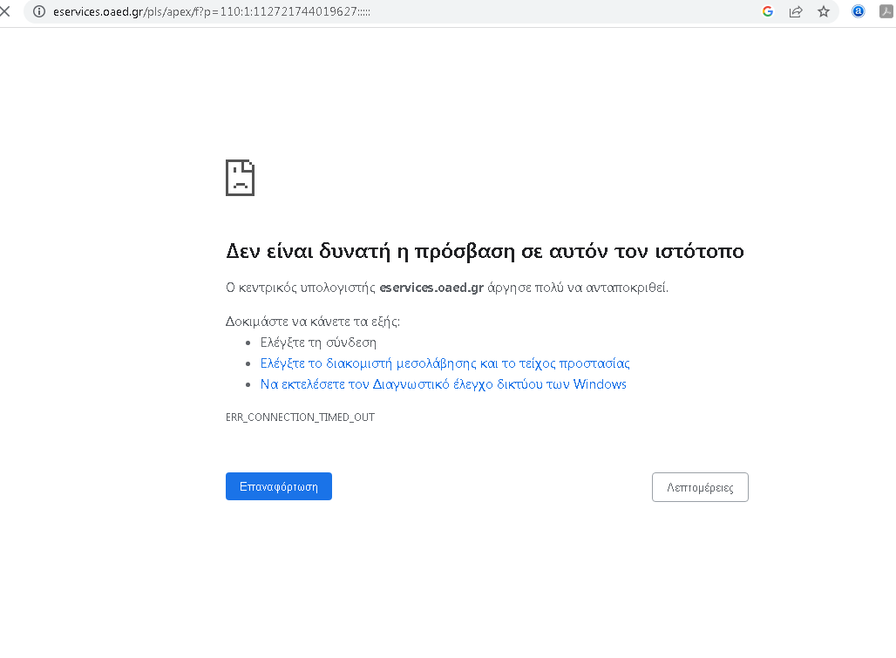The height and width of the screenshot is (658, 896).
Task: Run the Windows network diagnostics link
Action: click(443, 384)
